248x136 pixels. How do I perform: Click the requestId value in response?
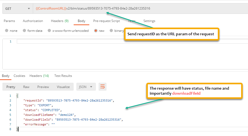79,100
